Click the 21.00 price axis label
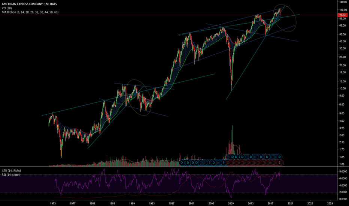 pos(343,66)
